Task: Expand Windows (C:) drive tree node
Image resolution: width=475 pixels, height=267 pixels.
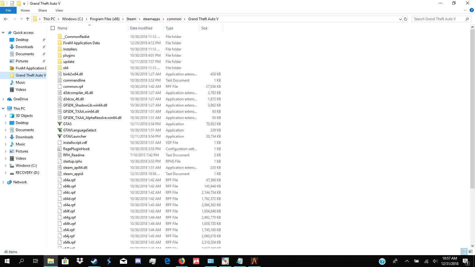Action: pyautogui.click(x=6, y=166)
